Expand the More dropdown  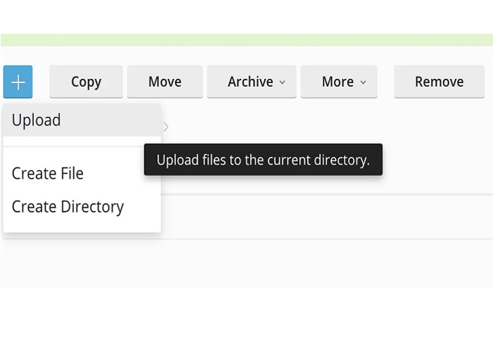pos(338,82)
